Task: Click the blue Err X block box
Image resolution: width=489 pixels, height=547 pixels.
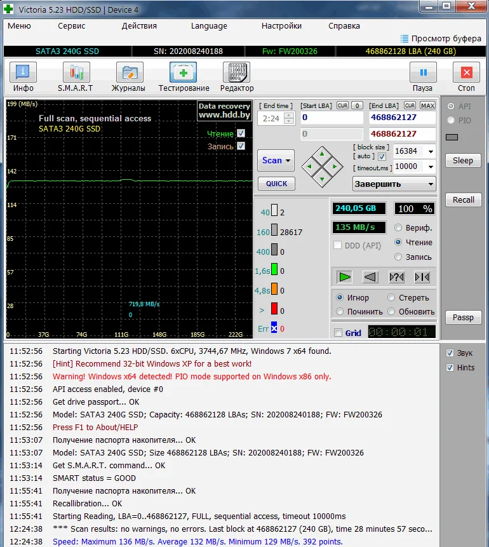Action: coord(274,328)
